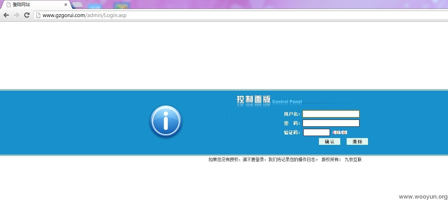
Task: Click the unauthorized login warning text
Action: coord(263,160)
